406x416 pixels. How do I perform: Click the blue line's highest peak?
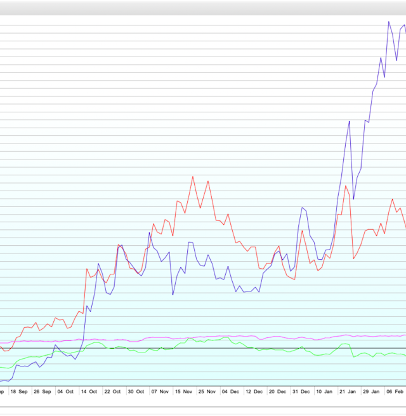click(x=388, y=22)
